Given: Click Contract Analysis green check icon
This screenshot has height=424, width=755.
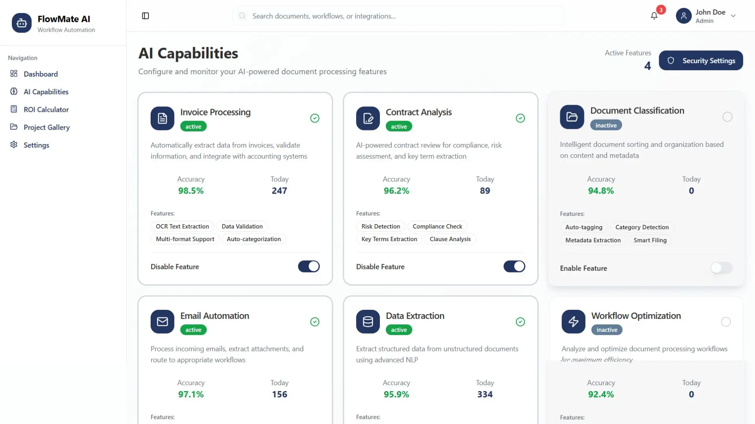Looking at the screenshot, I should click(520, 118).
